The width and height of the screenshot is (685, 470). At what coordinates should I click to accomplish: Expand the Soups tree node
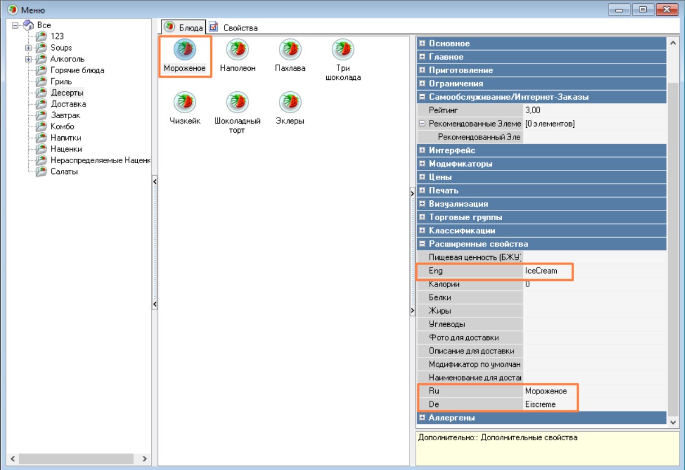click(x=28, y=48)
